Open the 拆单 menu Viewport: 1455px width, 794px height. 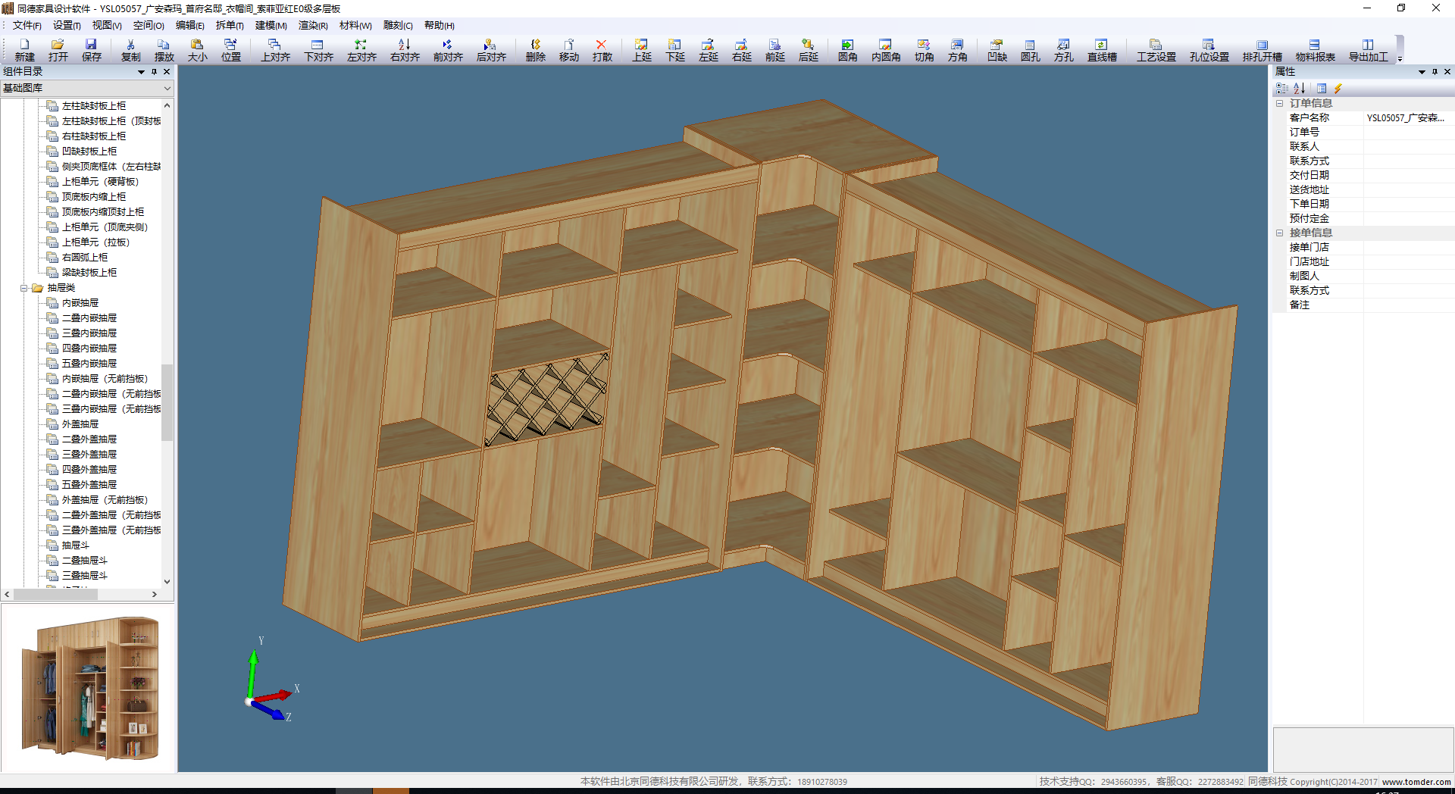tap(229, 26)
